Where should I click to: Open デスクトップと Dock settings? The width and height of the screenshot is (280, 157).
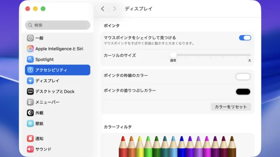pyautogui.click(x=57, y=91)
